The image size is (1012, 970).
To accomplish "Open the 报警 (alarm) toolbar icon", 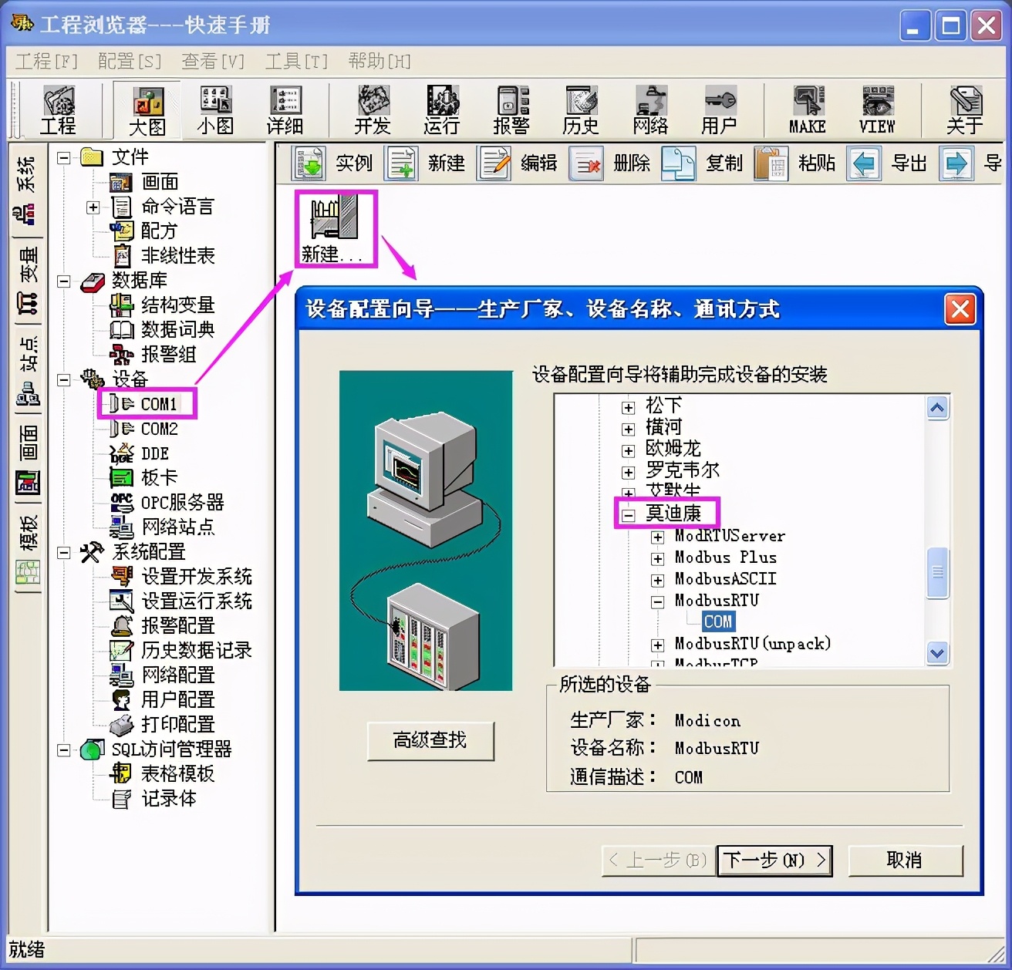I will [511, 109].
